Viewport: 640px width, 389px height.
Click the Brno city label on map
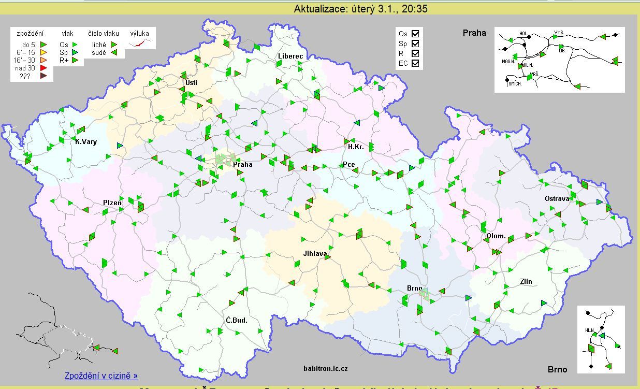point(414,288)
